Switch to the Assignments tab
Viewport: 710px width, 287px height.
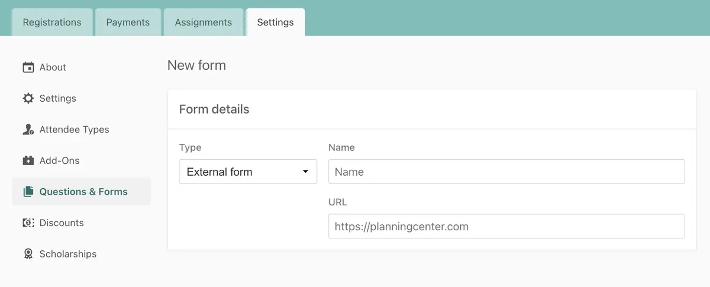pyautogui.click(x=204, y=22)
